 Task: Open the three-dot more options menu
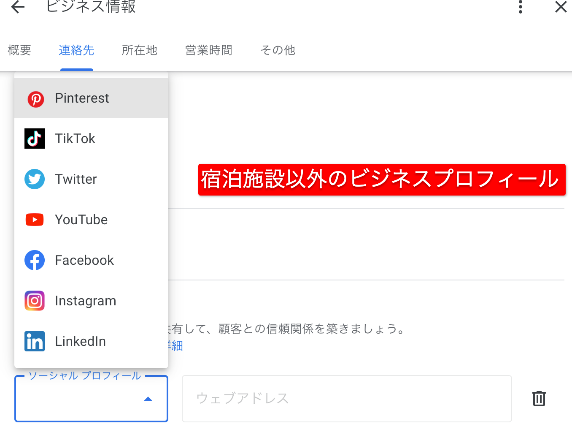click(521, 7)
